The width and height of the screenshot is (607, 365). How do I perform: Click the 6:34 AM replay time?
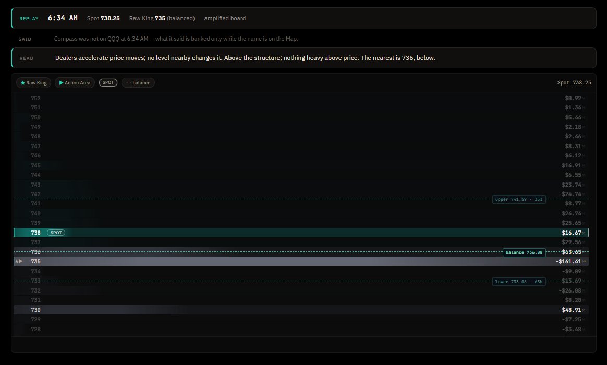(x=63, y=18)
